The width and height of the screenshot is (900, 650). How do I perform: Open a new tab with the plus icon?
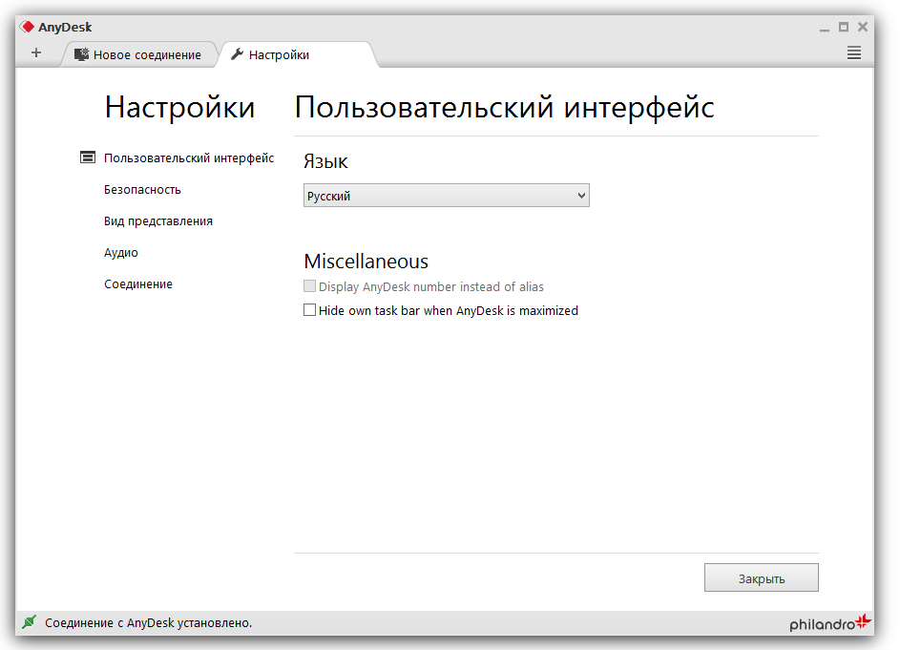click(x=36, y=53)
